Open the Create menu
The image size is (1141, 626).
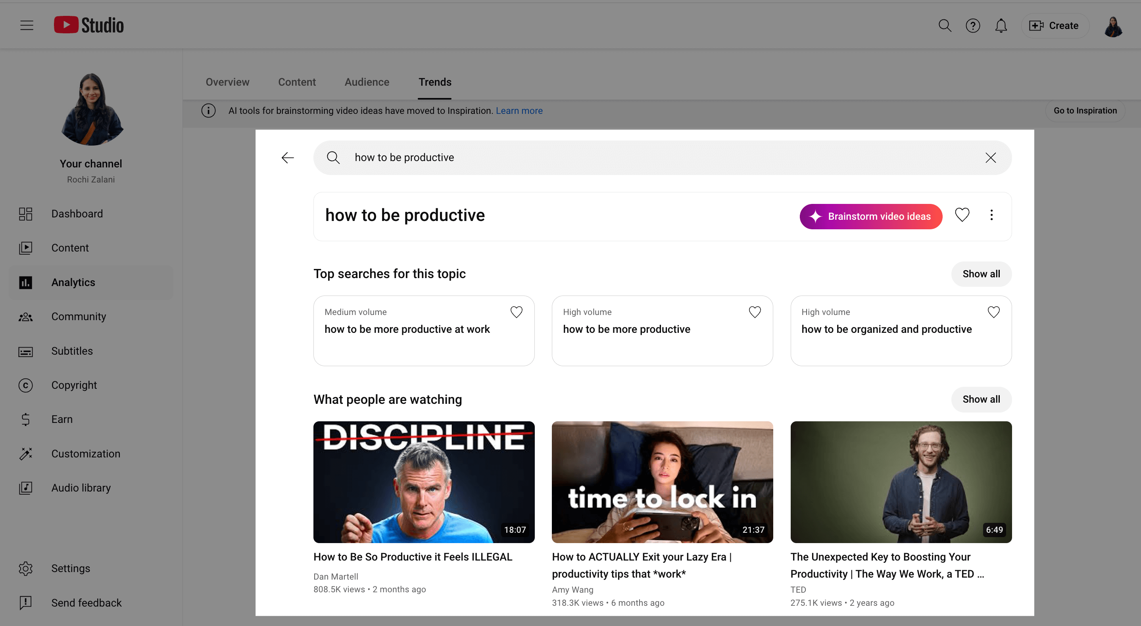[1054, 25]
